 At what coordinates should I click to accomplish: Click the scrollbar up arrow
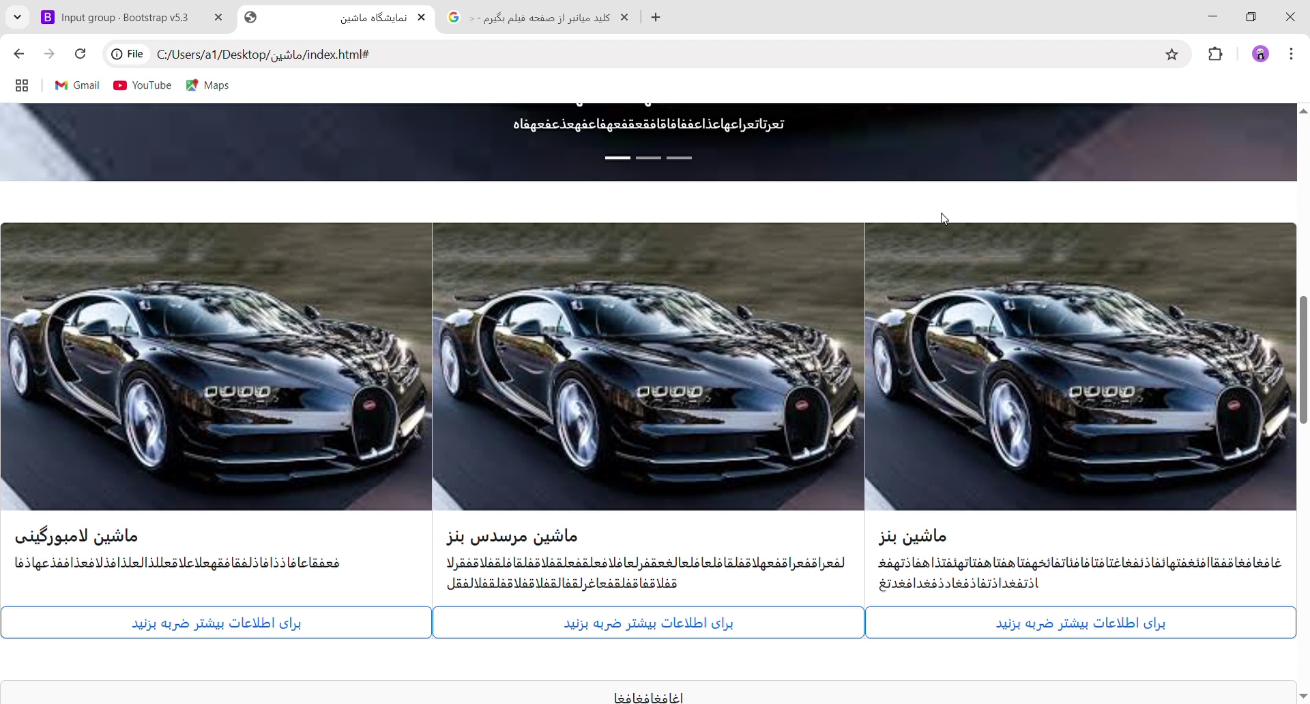[1303, 111]
